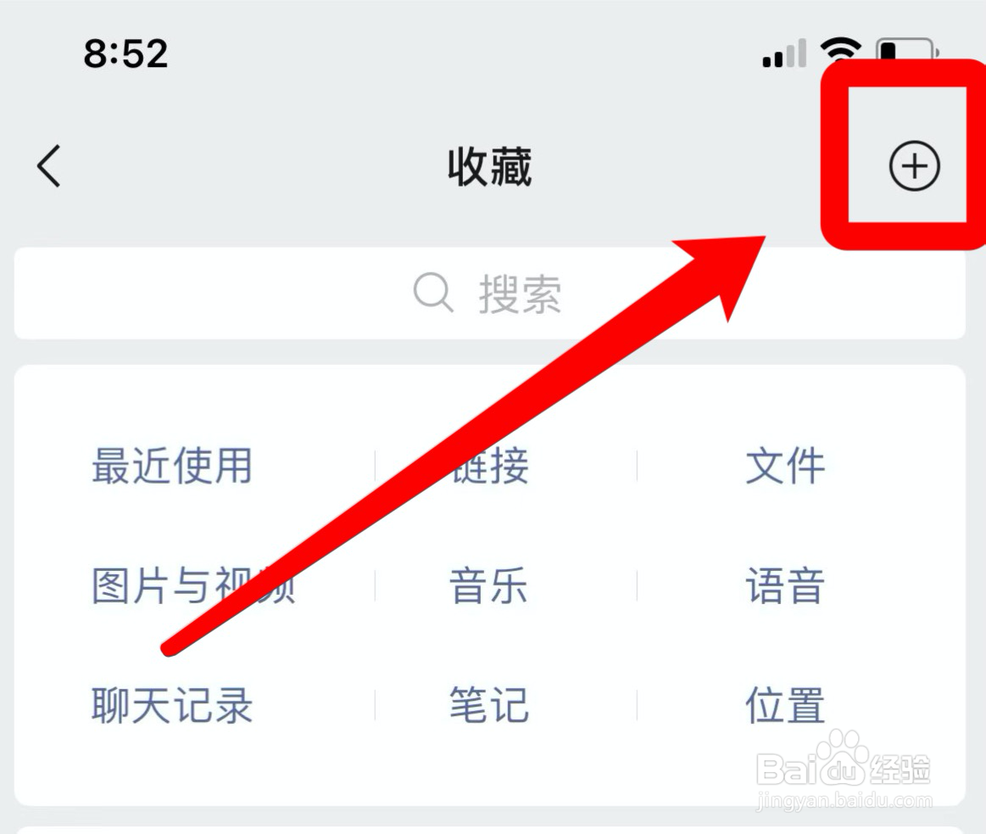This screenshot has height=834, width=986.
Task: Open the 图片与视频 category
Action: click(193, 585)
